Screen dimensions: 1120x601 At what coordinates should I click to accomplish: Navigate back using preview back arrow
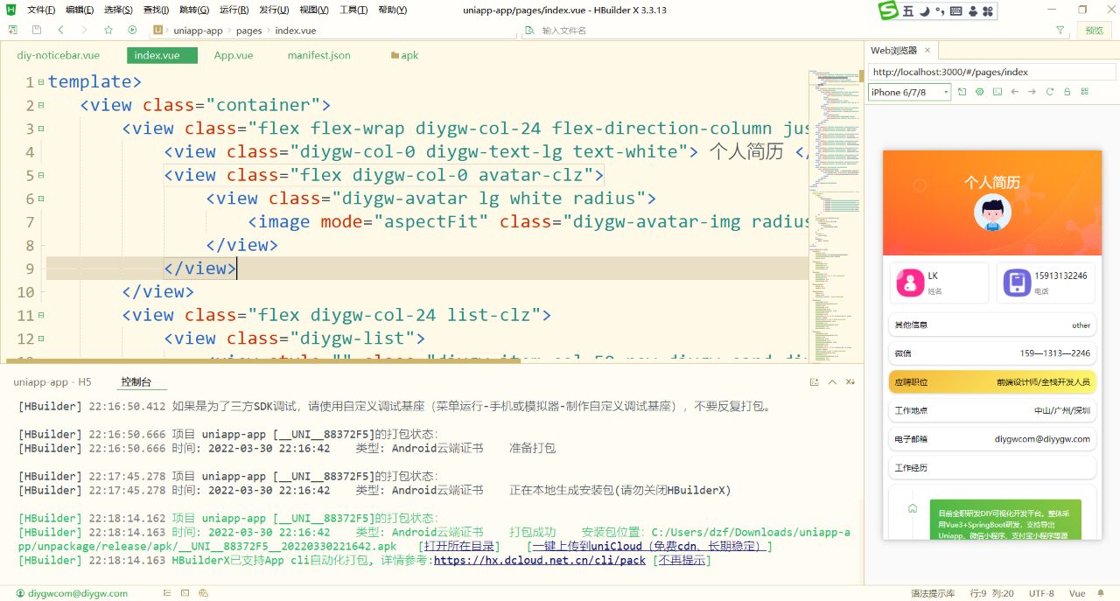click(x=1015, y=91)
